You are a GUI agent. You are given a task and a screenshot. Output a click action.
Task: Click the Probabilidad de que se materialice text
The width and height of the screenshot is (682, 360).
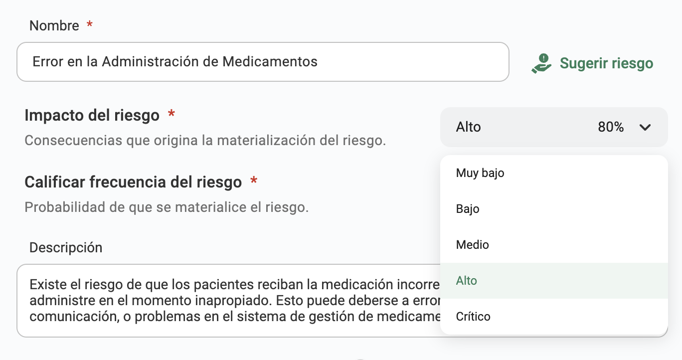[167, 206]
